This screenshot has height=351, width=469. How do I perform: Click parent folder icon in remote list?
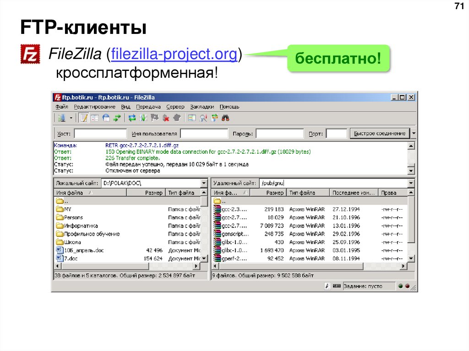(218, 201)
